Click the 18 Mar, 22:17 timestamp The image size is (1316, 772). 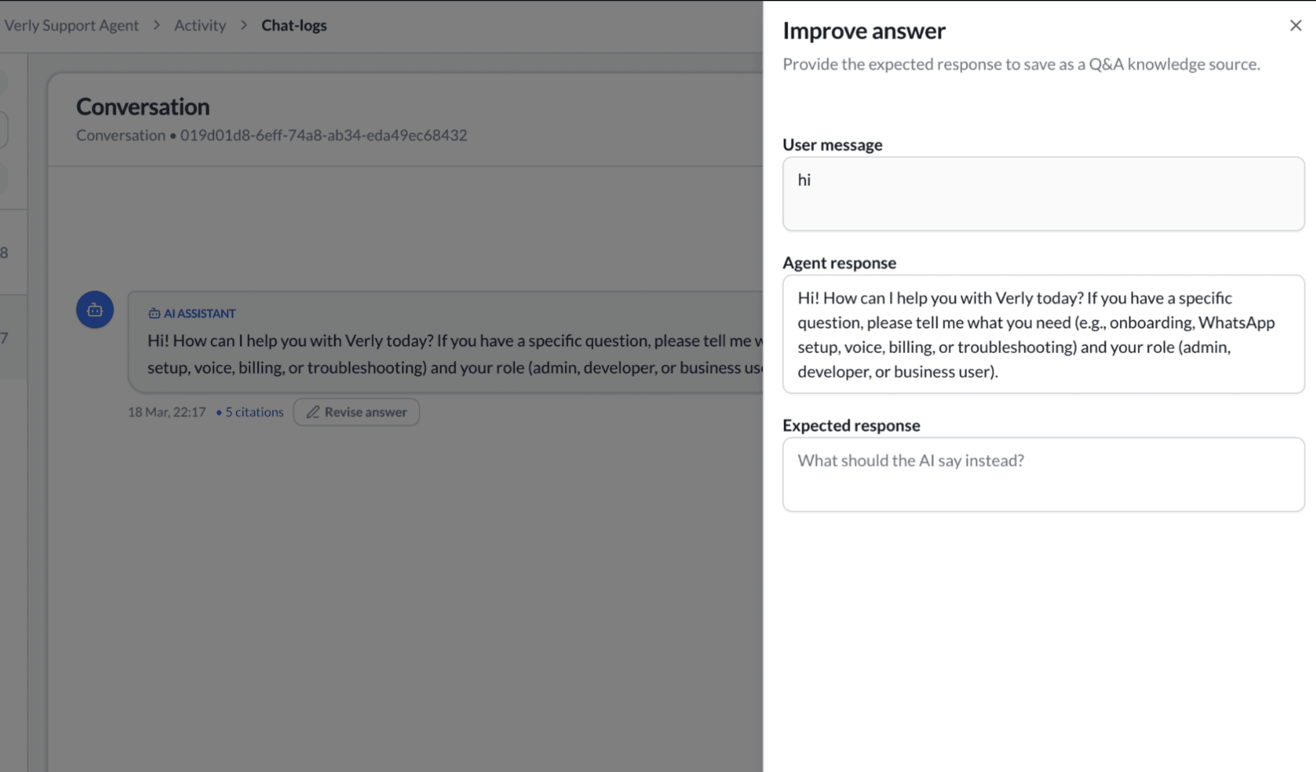point(167,412)
